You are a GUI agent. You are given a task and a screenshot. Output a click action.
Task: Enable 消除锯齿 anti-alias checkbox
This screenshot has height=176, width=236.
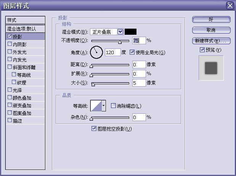pos(113,106)
